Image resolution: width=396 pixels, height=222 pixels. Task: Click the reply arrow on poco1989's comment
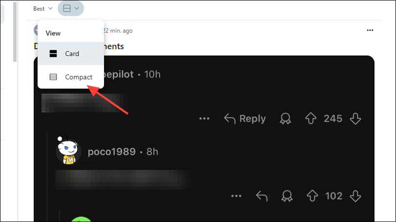262,196
